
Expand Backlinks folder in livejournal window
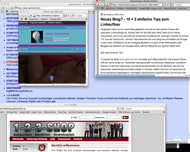tap(34, 19)
